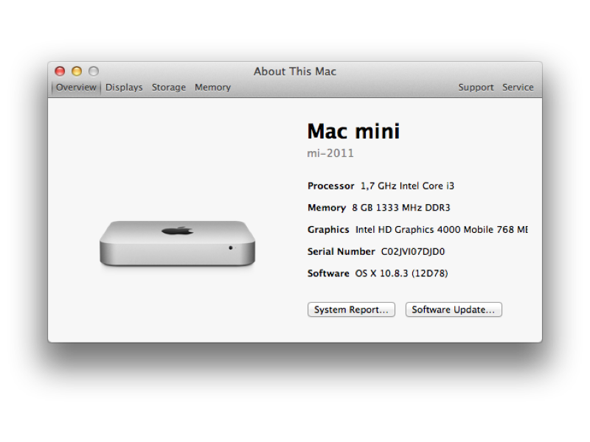The image size is (590, 442).
Task: Open the Storage tab
Action: click(x=169, y=87)
